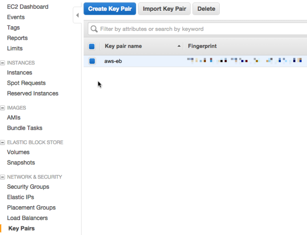Click the Create Key Pair button
The image size is (307, 235).
110,9
